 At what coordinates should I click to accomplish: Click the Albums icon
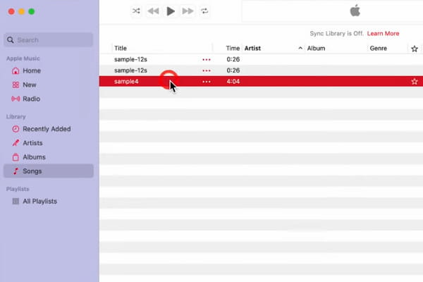[16, 157]
